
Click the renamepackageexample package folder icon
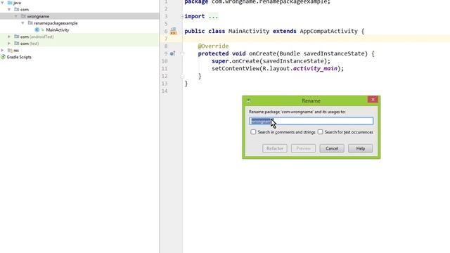30,23
